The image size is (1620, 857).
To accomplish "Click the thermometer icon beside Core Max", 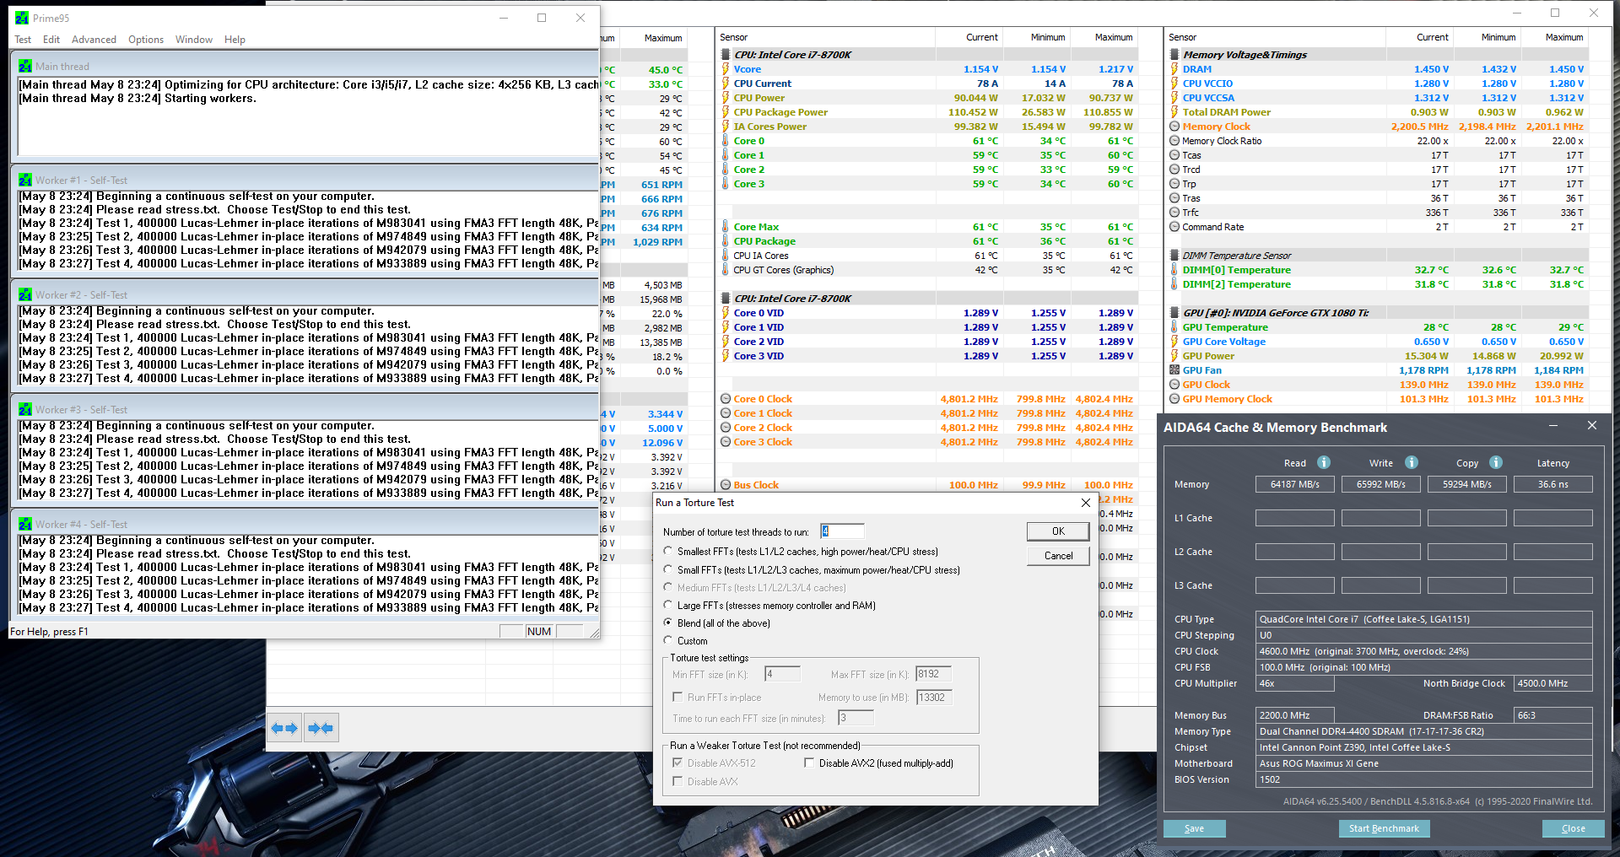I will (x=726, y=227).
